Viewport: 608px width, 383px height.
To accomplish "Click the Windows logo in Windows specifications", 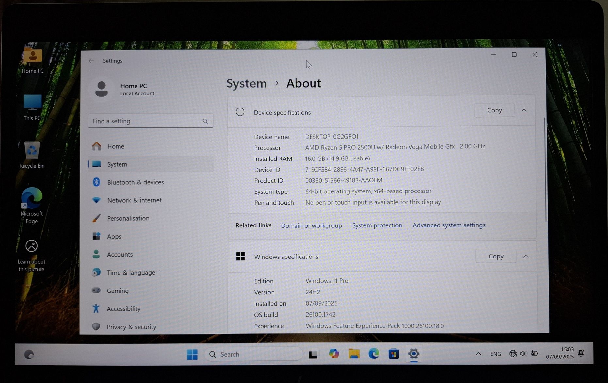I will 241,257.
